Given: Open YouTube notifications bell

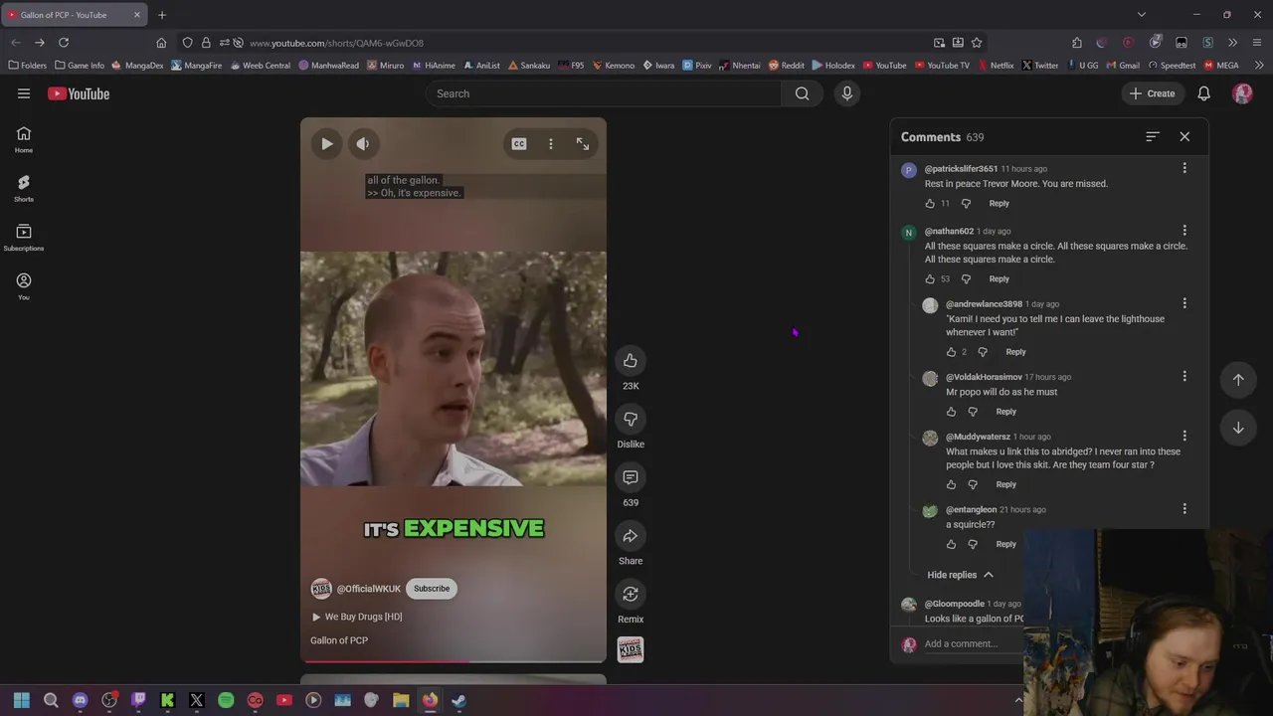Looking at the screenshot, I should [x=1203, y=93].
